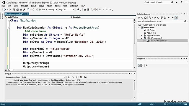
Task: Toggle Categorized view in Properties panel
Action: point(139,65)
